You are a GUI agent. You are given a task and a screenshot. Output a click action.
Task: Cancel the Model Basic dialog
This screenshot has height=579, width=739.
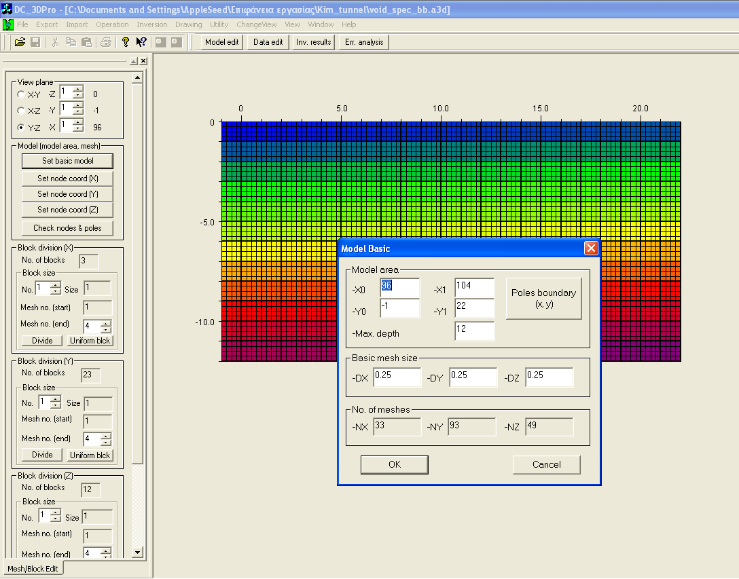[x=546, y=464]
